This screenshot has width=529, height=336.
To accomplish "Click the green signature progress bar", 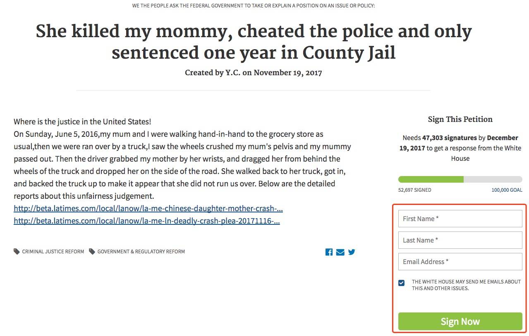I will coord(460,179).
